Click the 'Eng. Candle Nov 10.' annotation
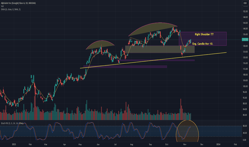 (x=203, y=44)
